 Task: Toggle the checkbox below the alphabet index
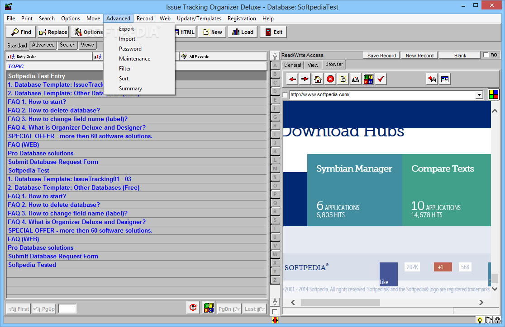click(274, 312)
